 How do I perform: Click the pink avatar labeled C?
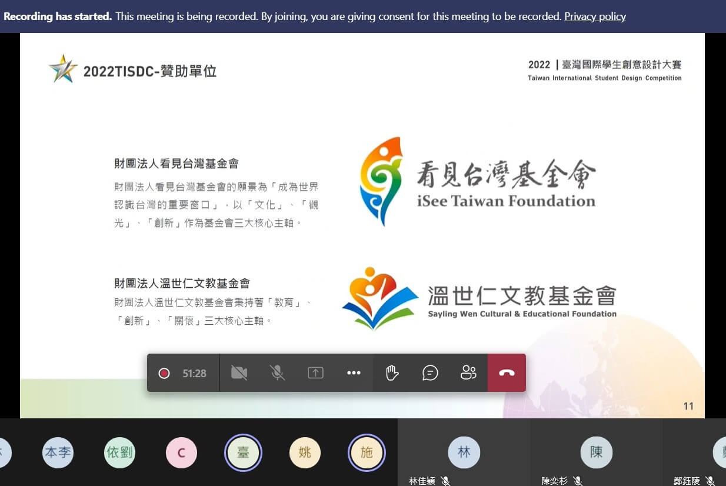(x=181, y=452)
